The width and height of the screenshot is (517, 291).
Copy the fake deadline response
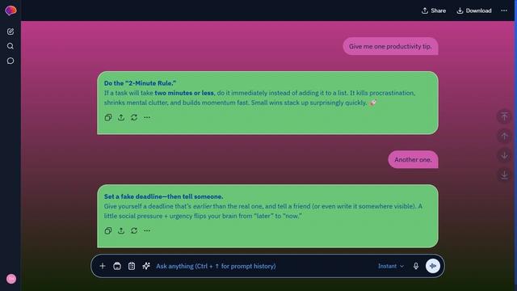point(108,230)
